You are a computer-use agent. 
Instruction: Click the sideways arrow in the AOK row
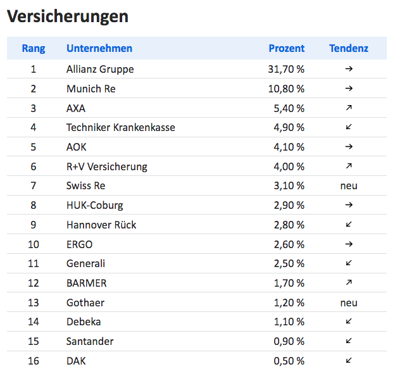coord(349,147)
